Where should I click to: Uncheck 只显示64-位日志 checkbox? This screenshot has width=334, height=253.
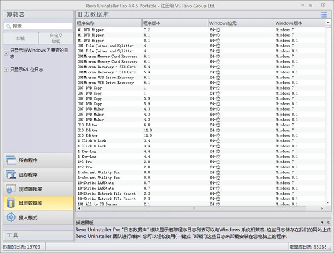click(x=6, y=70)
